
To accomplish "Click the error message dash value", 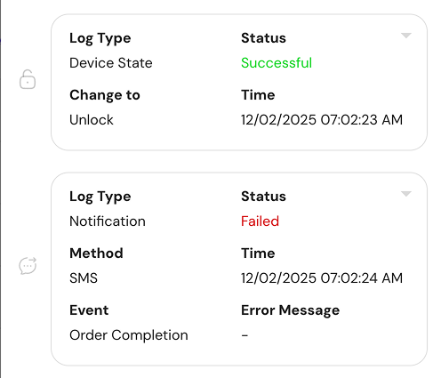I will click(245, 335).
